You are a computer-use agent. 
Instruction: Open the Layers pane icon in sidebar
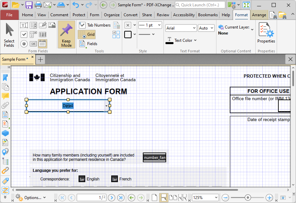5,133
